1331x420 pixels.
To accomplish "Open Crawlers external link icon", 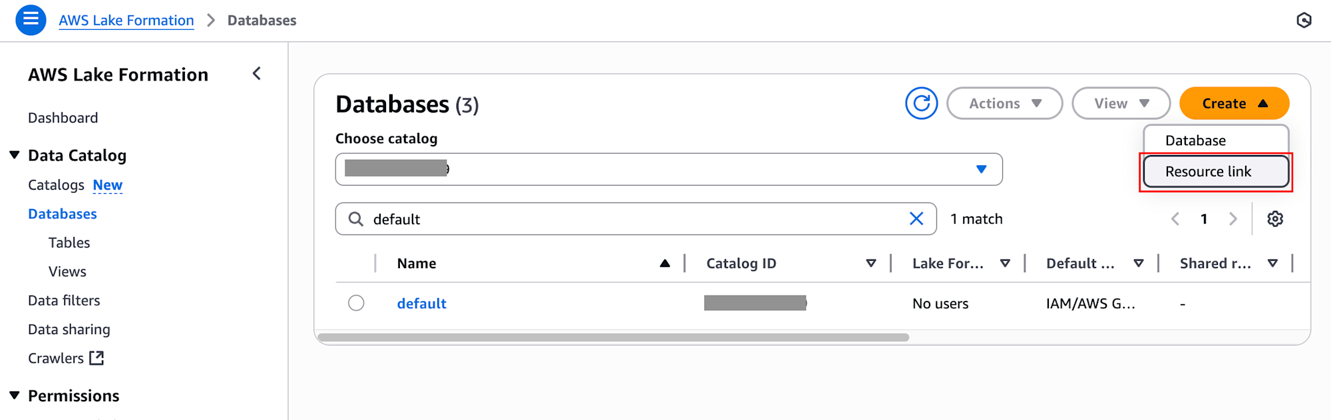I will (x=97, y=358).
